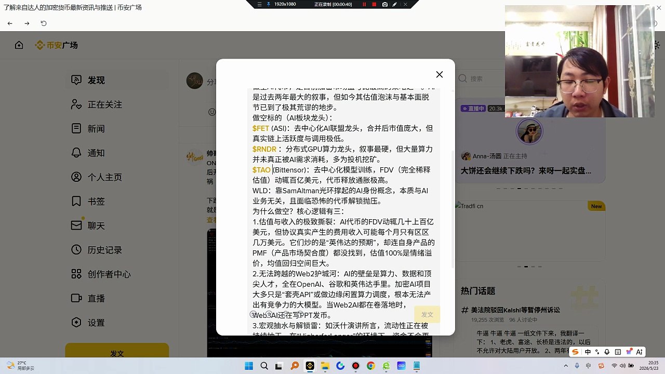
Task: Go back with the browser back arrow
Action: [x=10, y=23]
